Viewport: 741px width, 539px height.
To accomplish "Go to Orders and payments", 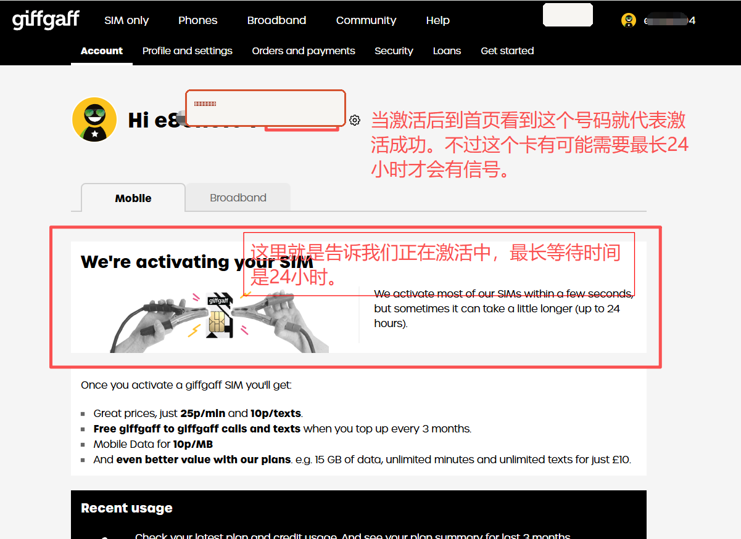I will (304, 51).
